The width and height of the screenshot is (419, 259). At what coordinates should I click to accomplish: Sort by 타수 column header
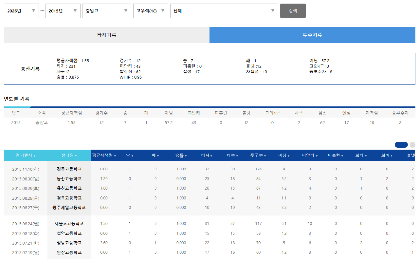pos(232,155)
